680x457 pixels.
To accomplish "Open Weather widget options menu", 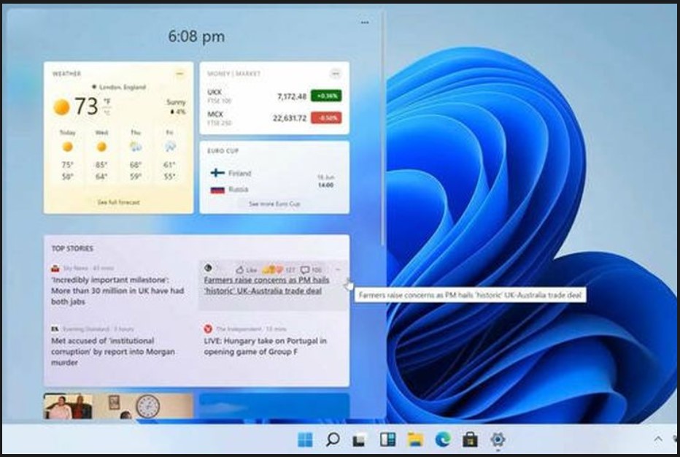I will click(x=179, y=74).
